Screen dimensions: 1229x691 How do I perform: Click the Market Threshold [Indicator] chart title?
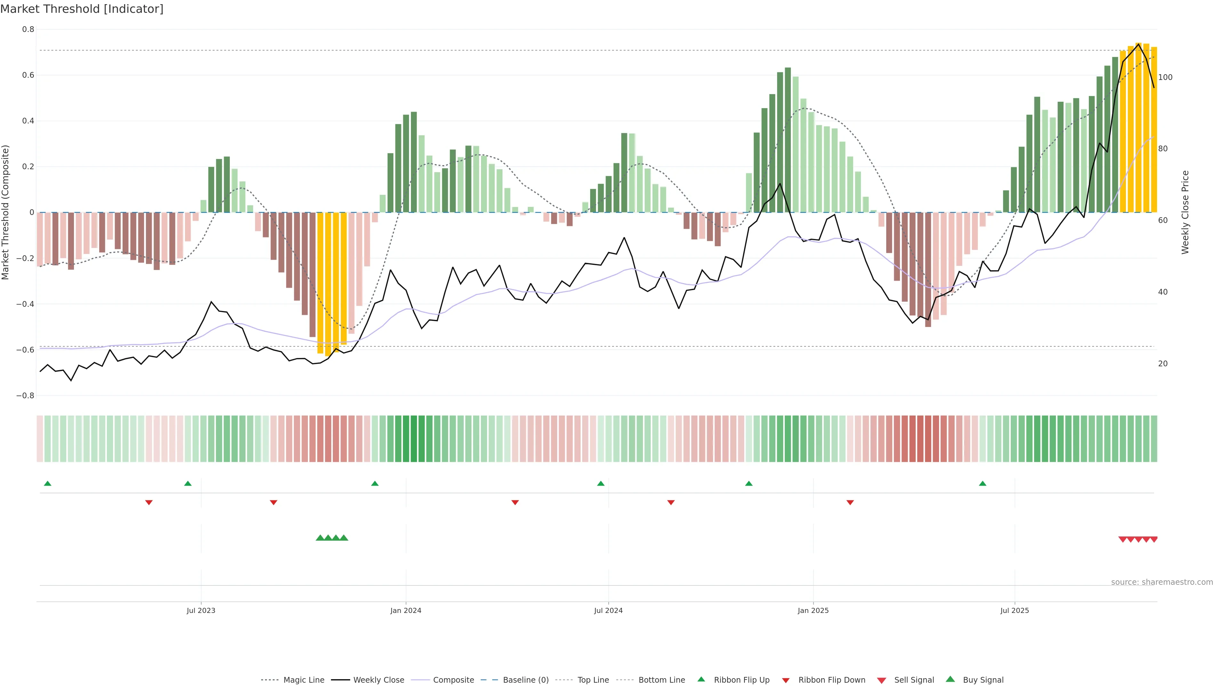click(82, 9)
